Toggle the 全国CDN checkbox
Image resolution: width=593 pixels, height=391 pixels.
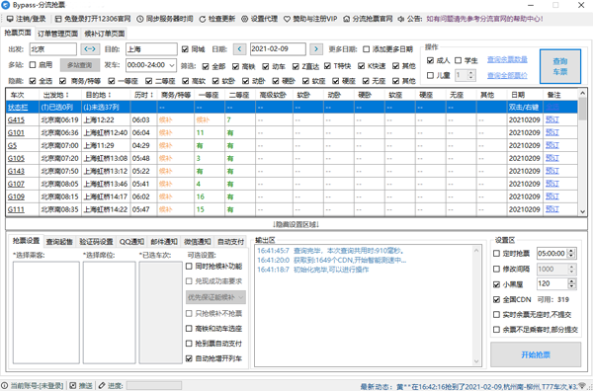coord(496,299)
